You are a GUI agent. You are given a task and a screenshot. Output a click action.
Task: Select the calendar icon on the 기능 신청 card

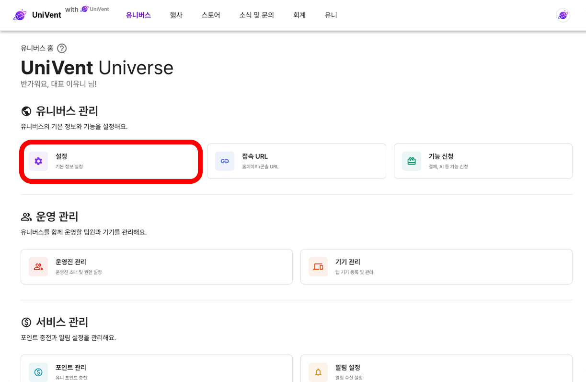411,161
